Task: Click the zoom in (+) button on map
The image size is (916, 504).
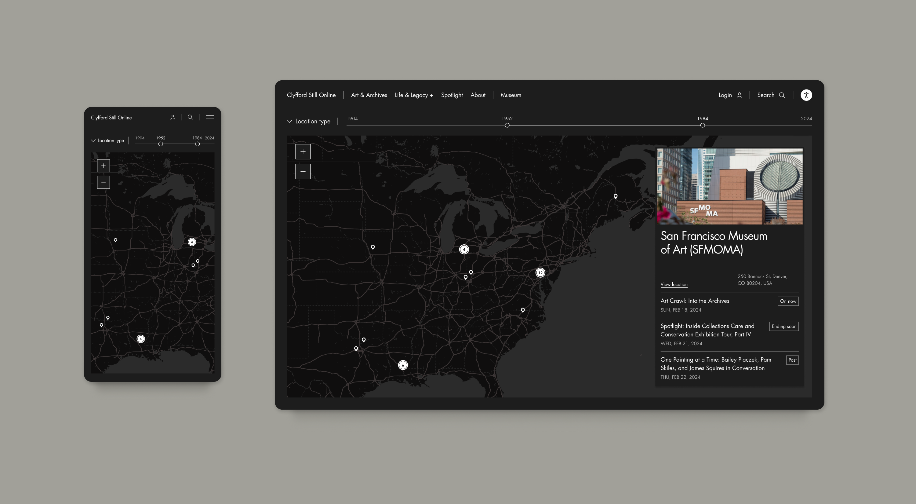Action: [x=303, y=152]
